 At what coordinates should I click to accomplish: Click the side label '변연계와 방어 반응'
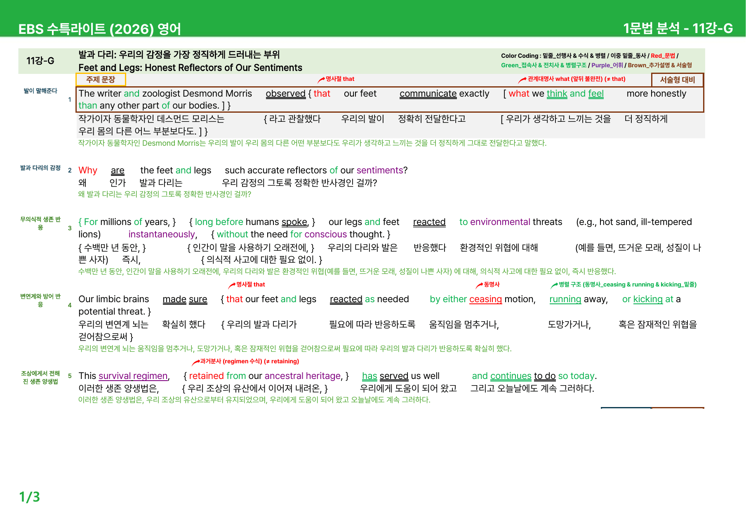[x=40, y=301]
